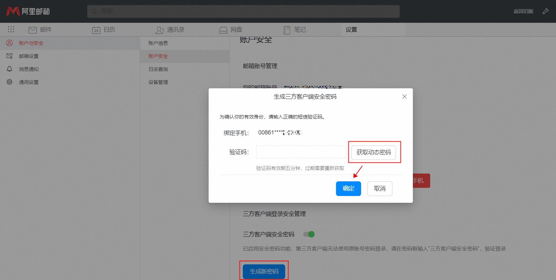556x280 pixels.
Task: Open the cloud drive icon
Action: pyautogui.click(x=223, y=30)
